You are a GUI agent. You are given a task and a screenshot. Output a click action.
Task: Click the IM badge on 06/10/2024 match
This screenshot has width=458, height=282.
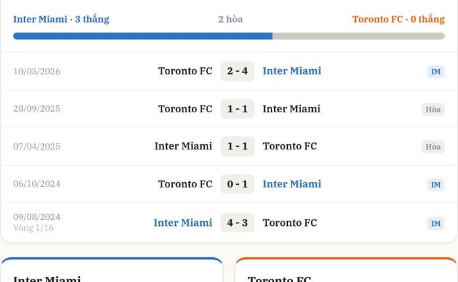pos(436,185)
